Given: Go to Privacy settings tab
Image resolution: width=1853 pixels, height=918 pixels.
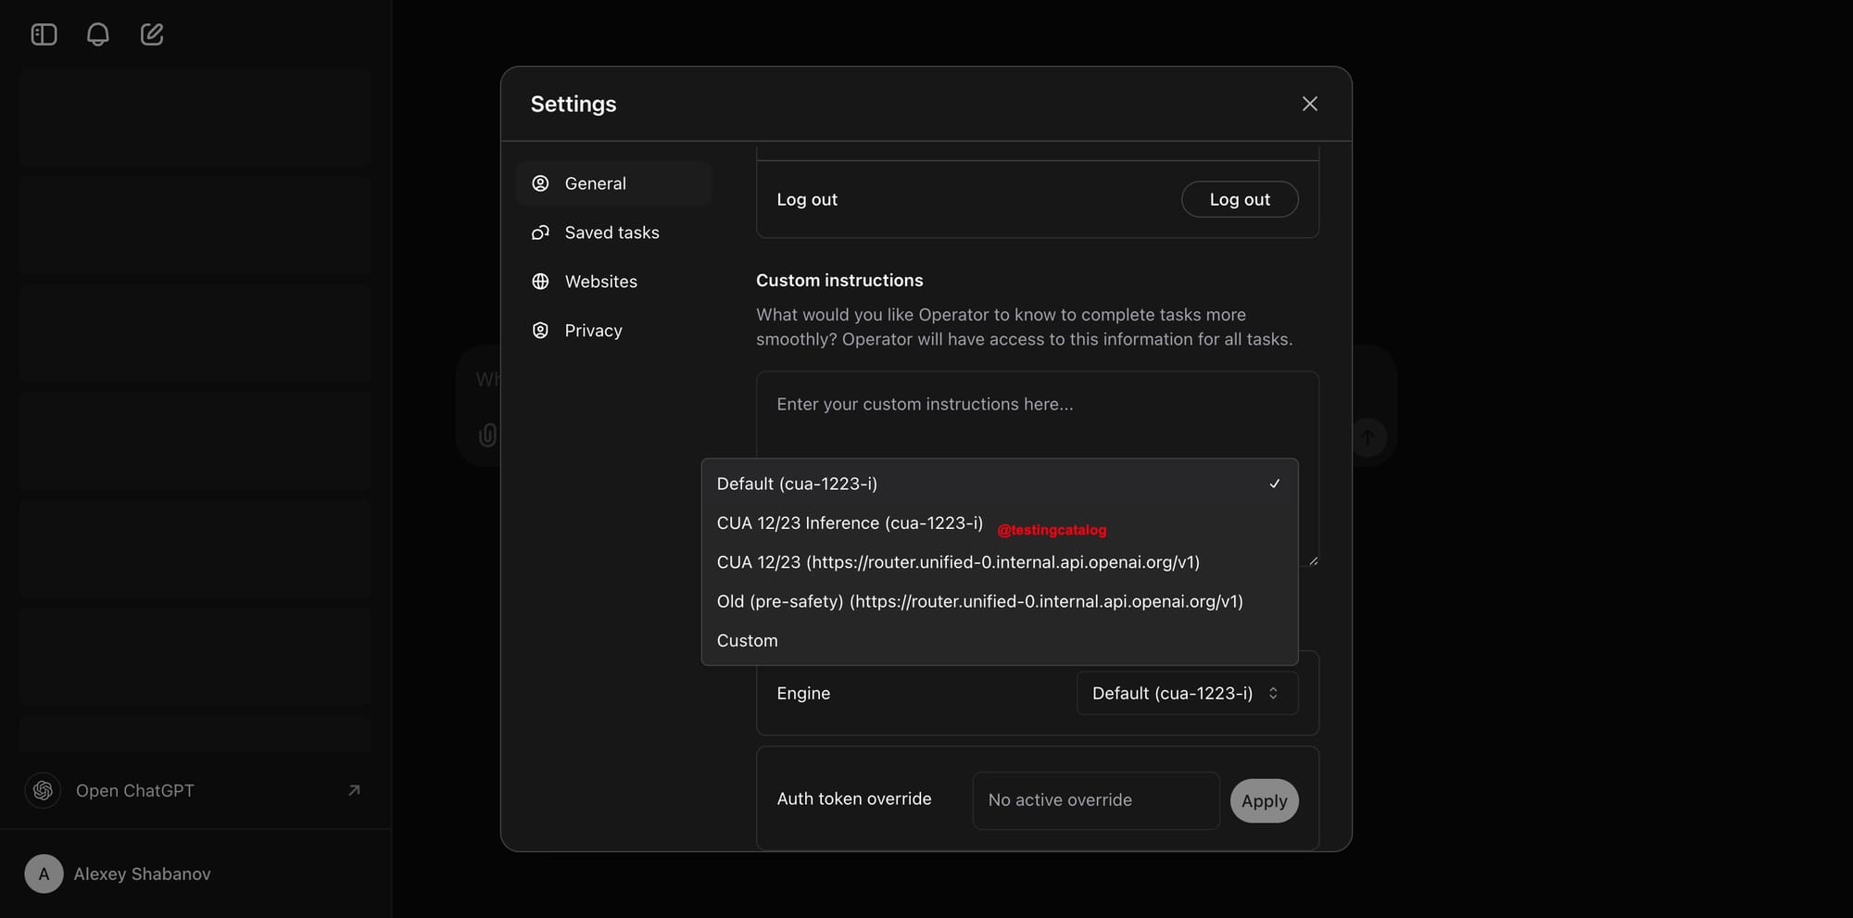Looking at the screenshot, I should click(613, 331).
